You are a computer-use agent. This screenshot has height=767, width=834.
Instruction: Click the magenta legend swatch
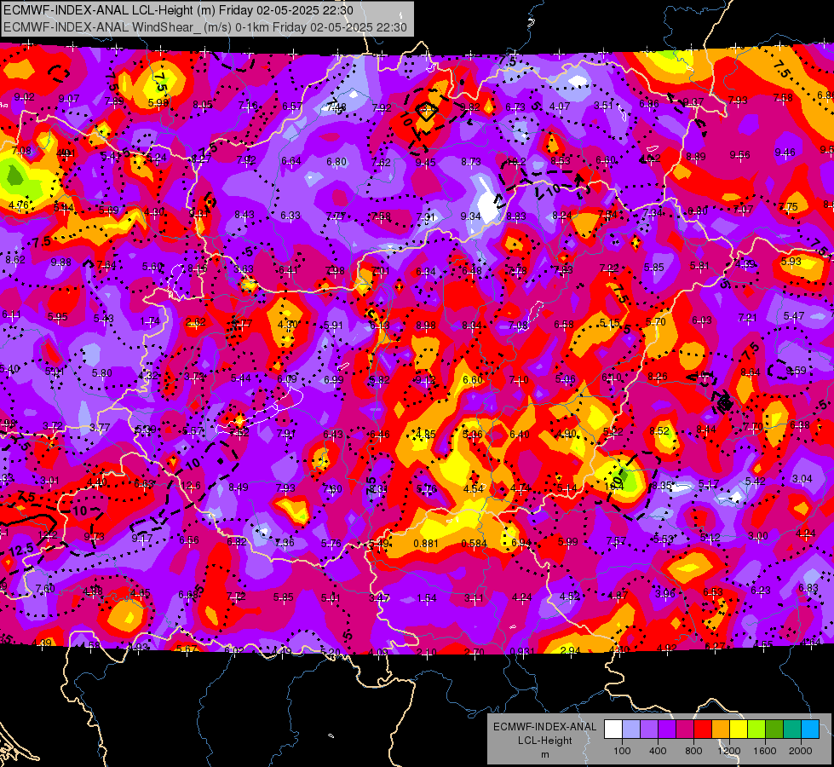(685, 730)
